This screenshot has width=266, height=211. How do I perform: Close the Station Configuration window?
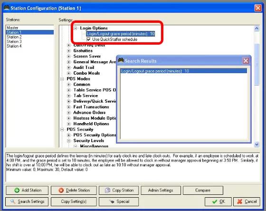point(258,8)
